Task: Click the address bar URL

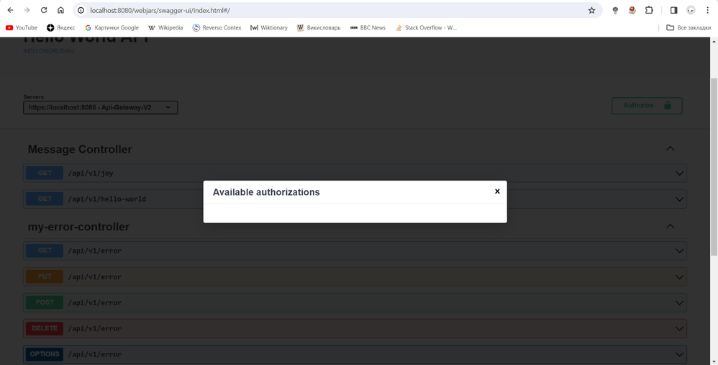Action: pyautogui.click(x=160, y=10)
